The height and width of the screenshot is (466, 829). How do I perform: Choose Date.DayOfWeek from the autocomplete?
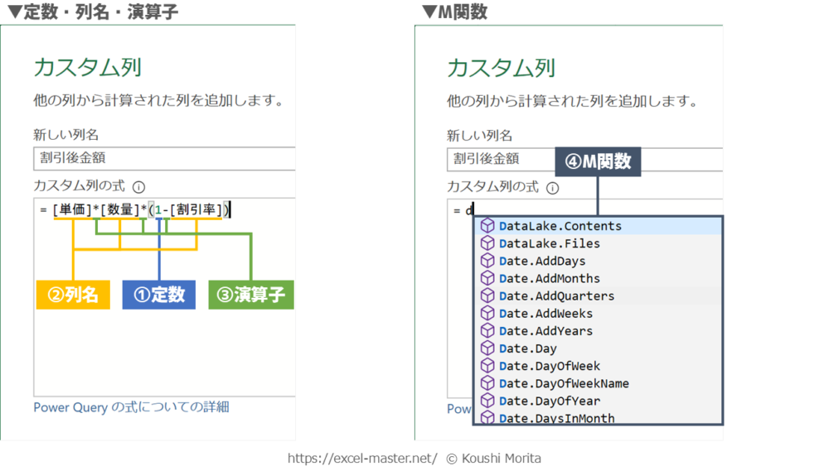(x=549, y=366)
